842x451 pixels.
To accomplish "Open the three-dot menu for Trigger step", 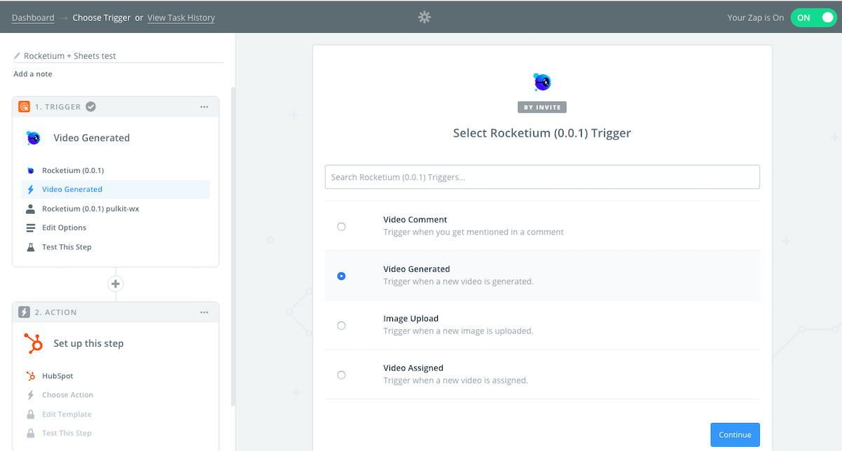I will [204, 107].
